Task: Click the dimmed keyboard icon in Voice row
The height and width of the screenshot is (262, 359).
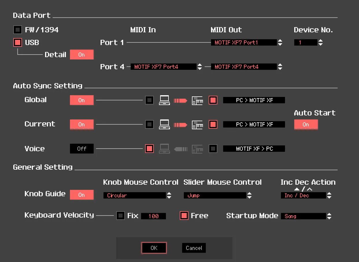Action: [x=197, y=149]
